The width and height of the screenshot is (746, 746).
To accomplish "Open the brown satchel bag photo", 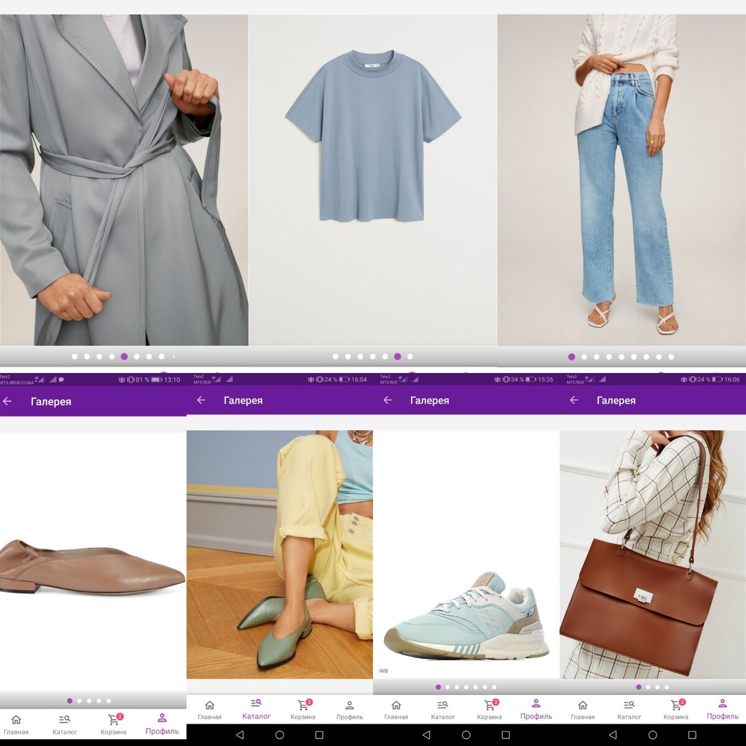I will [x=653, y=554].
